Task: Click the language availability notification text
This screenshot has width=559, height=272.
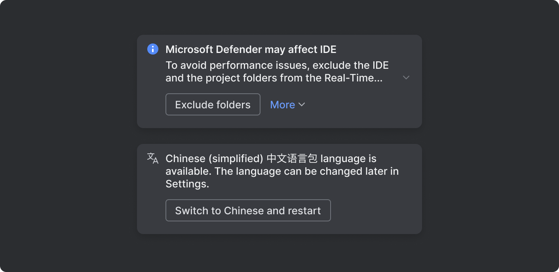Action: pyautogui.click(x=282, y=171)
